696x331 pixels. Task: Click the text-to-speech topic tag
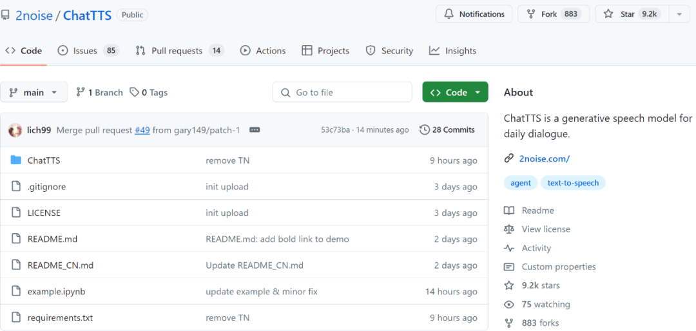click(x=573, y=183)
